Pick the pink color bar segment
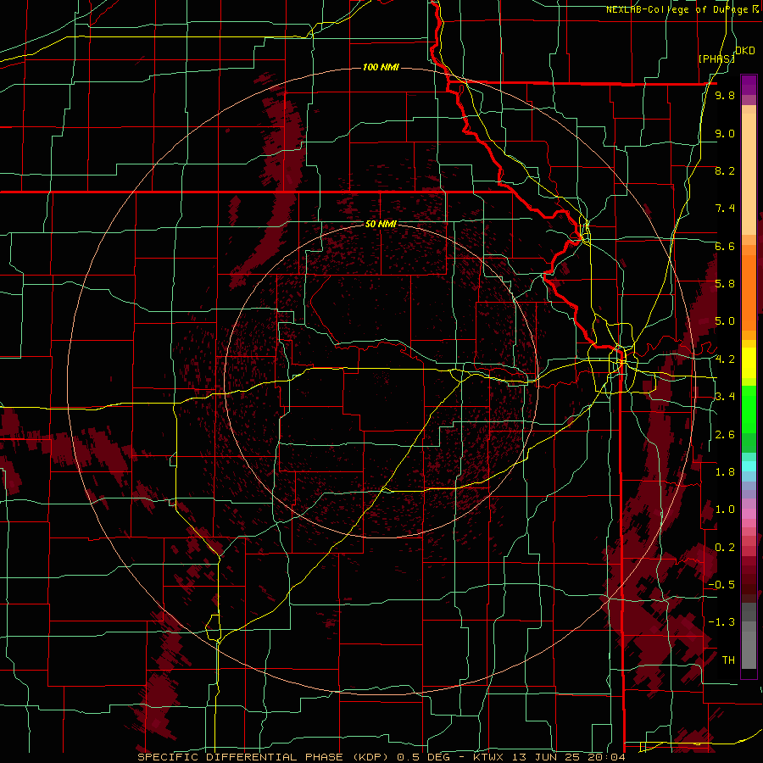The height and width of the screenshot is (763, 763). (x=749, y=513)
